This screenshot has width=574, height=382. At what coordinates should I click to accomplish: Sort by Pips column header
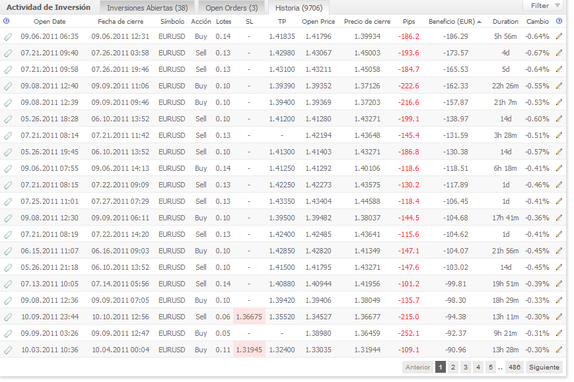(408, 22)
